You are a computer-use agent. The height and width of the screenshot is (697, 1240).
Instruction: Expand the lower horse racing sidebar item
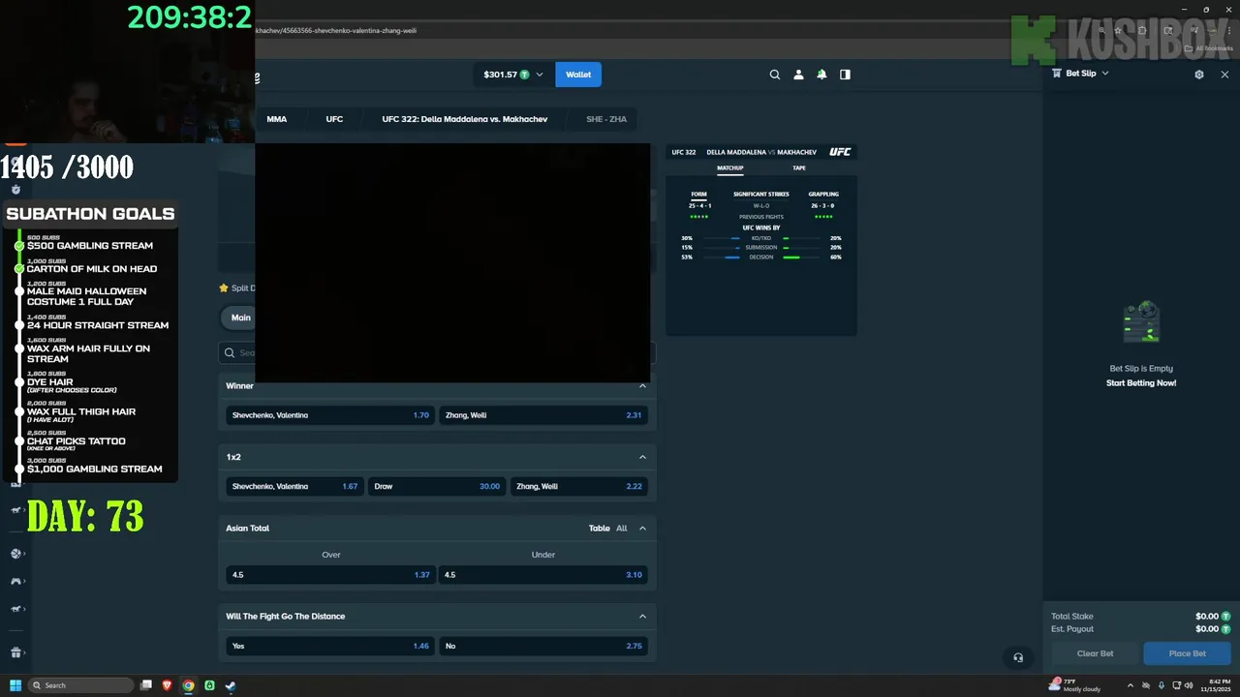click(16, 609)
